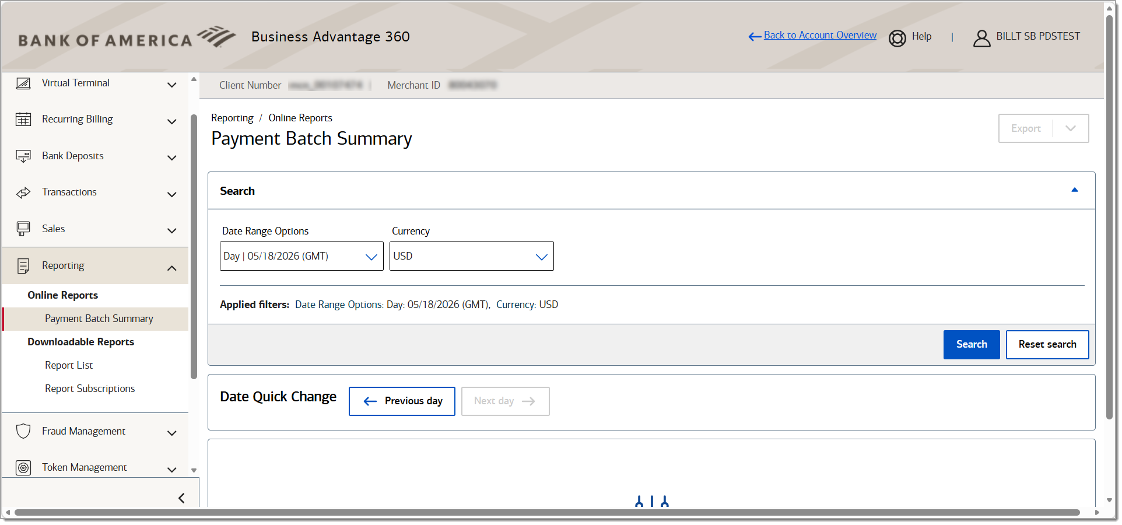Open the Bank Deposits menu item
1122x525 pixels.
73,156
